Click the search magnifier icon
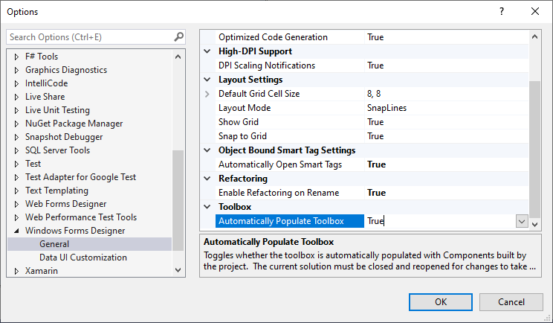This screenshot has width=553, height=323. 179,36
